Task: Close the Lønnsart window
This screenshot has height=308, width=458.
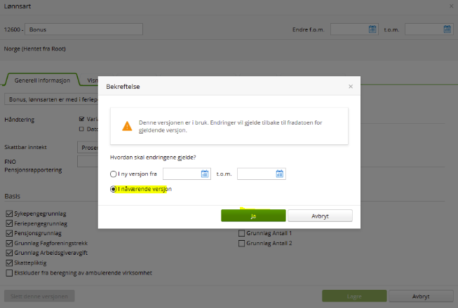Action: click(451, 6)
